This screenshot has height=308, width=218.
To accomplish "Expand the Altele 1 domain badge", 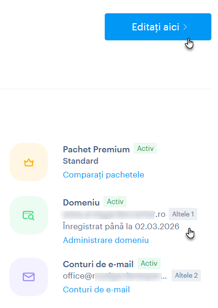I will click(183, 214).
